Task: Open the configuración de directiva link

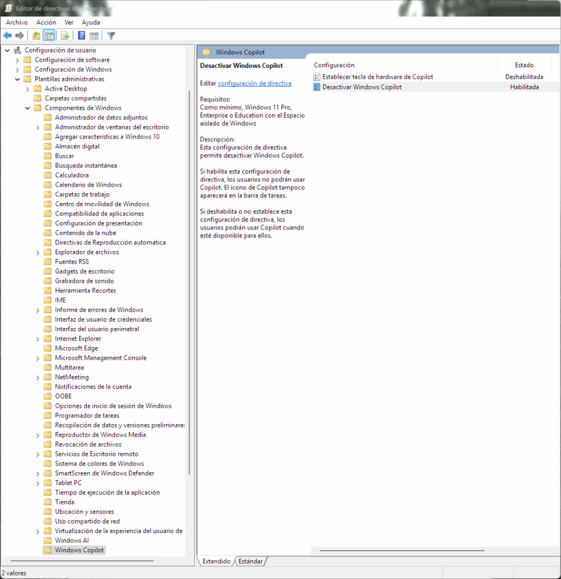Action: 254,84
